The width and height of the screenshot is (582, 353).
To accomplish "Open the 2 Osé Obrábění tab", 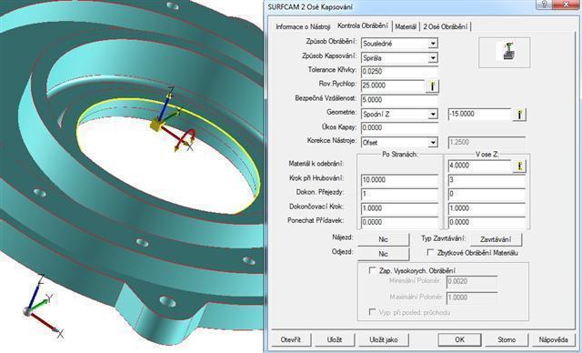I will (446, 26).
